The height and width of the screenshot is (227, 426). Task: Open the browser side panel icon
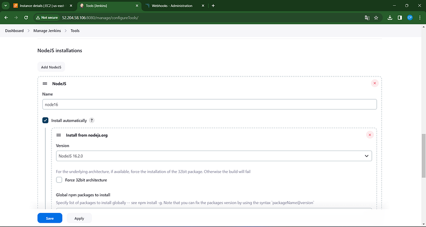point(400,18)
